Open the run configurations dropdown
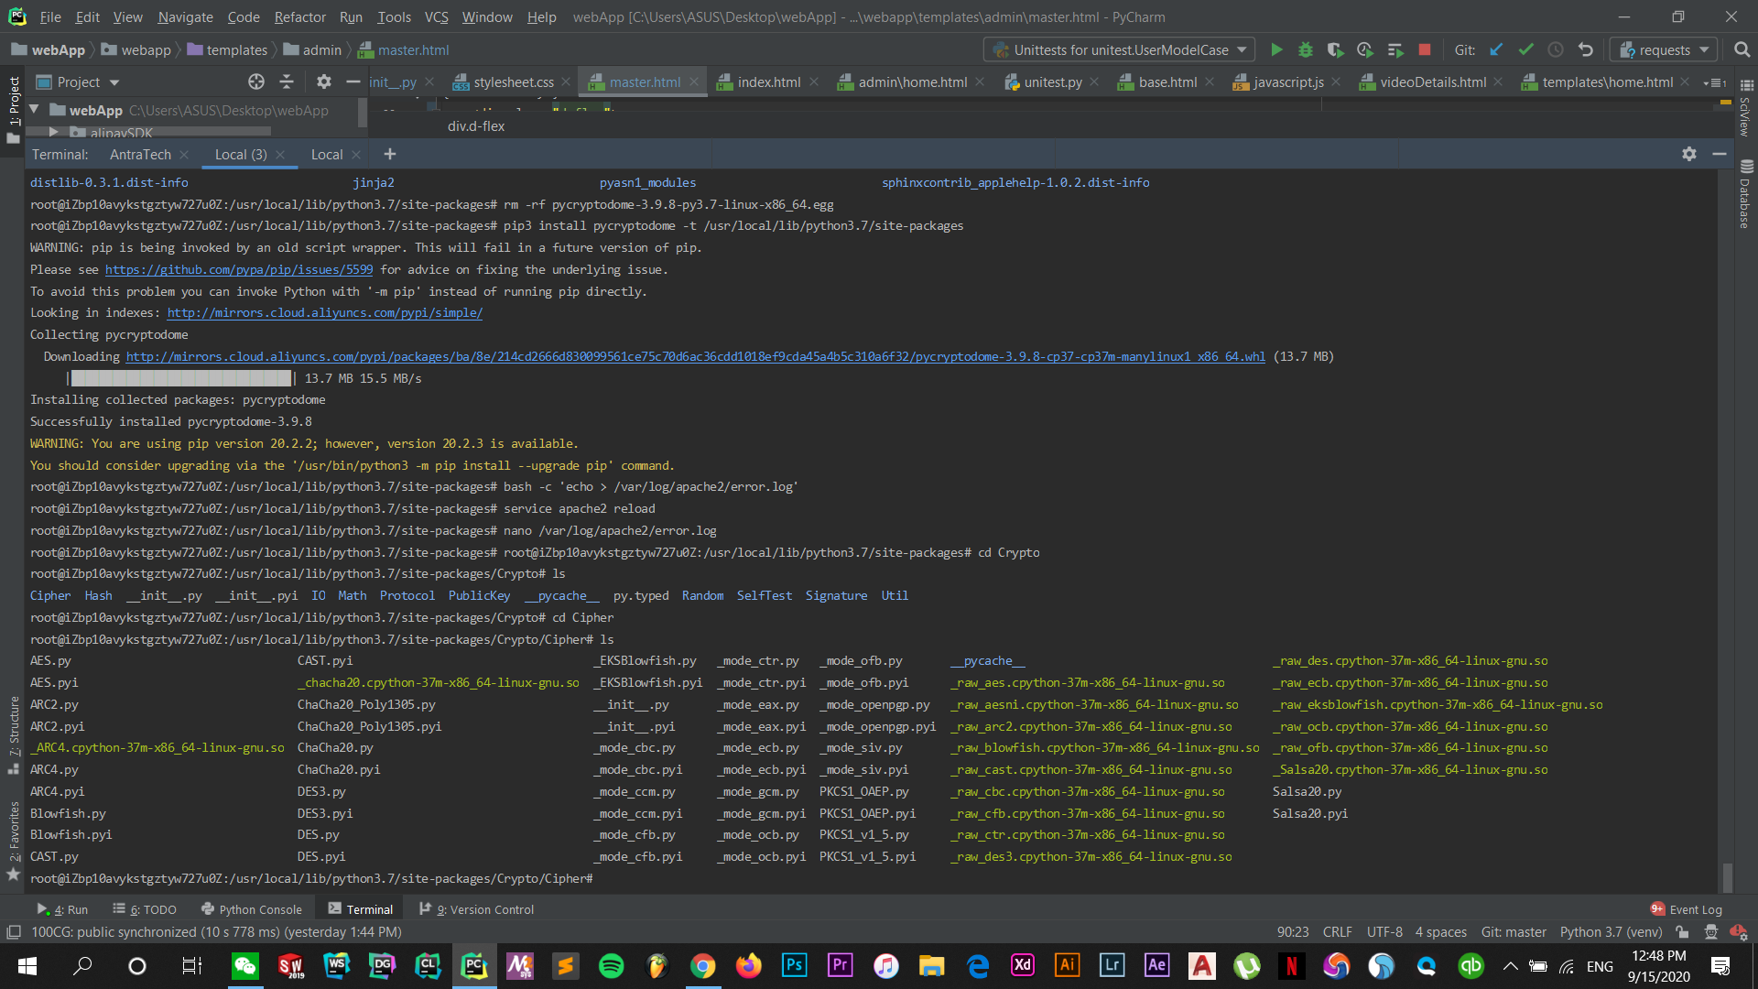The height and width of the screenshot is (989, 1758). [1241, 49]
